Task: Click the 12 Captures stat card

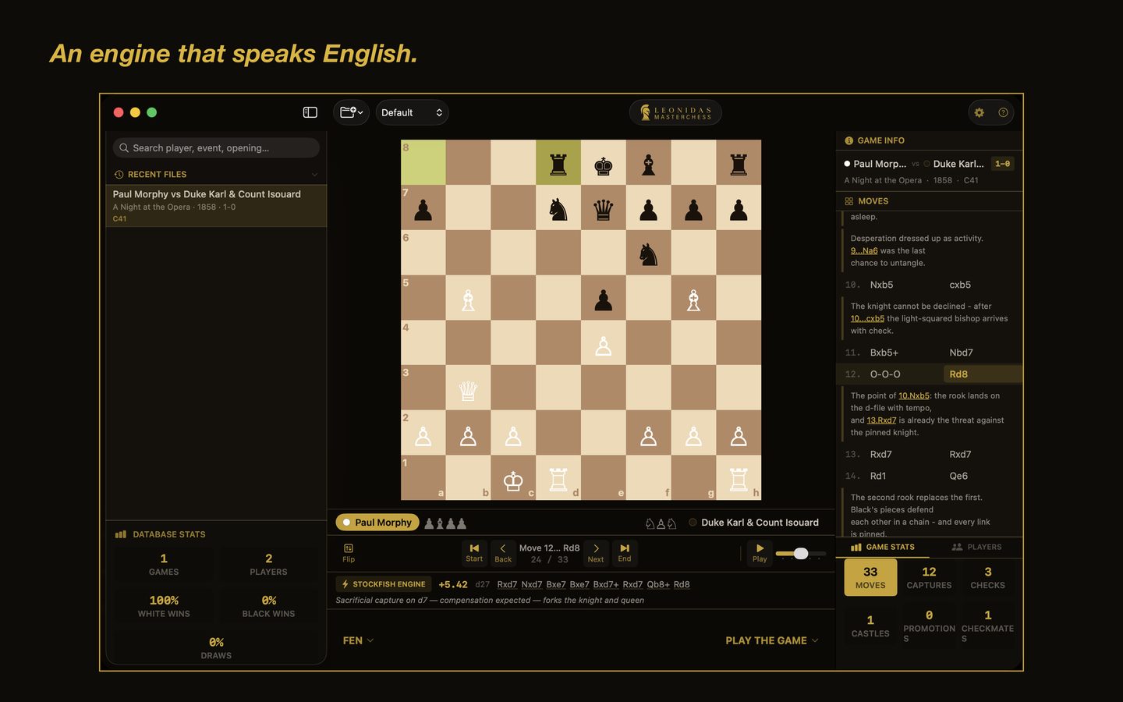Action: click(x=929, y=578)
